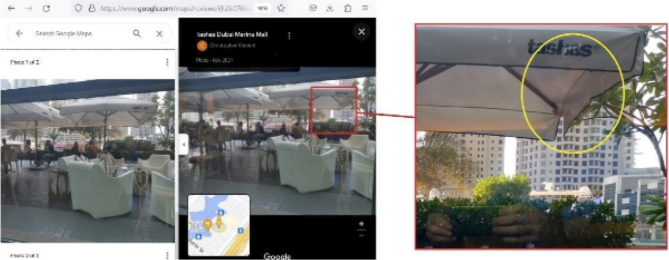The image size is (669, 260).
Task: Bookmark this page with the star icon
Action: 281,8
